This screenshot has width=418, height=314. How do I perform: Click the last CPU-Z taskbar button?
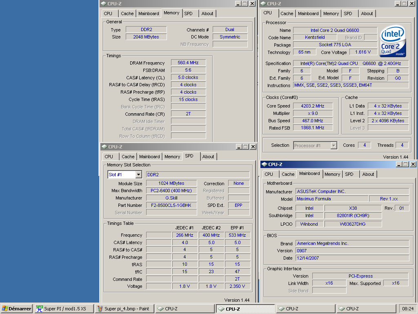click(x=366, y=309)
